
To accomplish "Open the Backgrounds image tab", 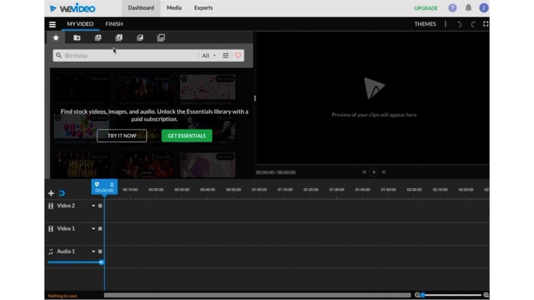I will pyautogui.click(x=161, y=38).
